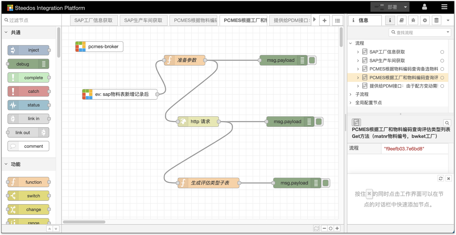
Task: Click the pcmes-broker node on canvas
Action: (x=99, y=47)
